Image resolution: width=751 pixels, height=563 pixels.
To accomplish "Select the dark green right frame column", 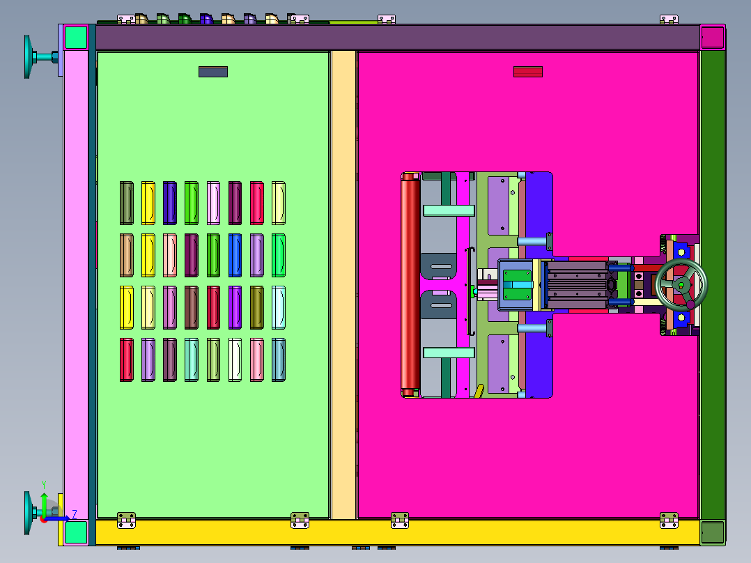I will [x=712, y=284].
